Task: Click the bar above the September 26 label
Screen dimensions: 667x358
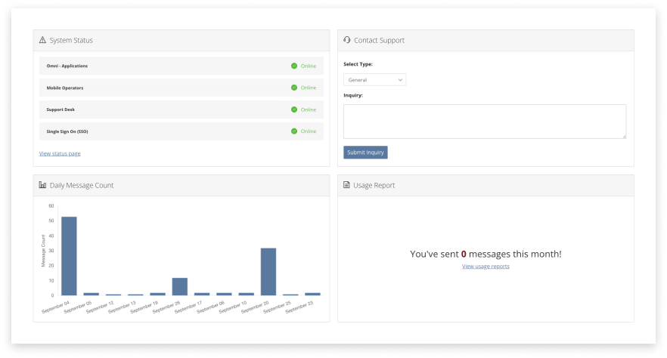Action: pos(180,286)
